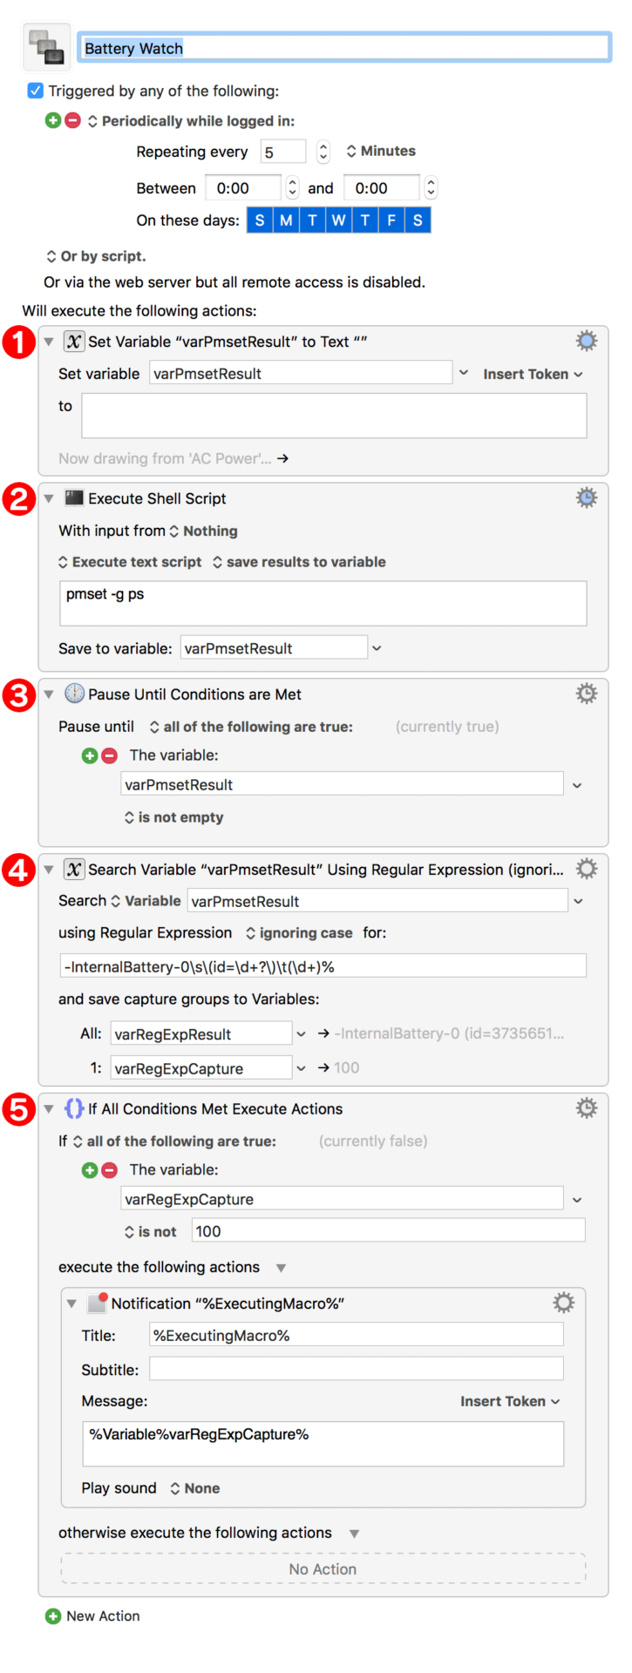
Task: Open the 'save results to variable' menu
Action: [299, 562]
